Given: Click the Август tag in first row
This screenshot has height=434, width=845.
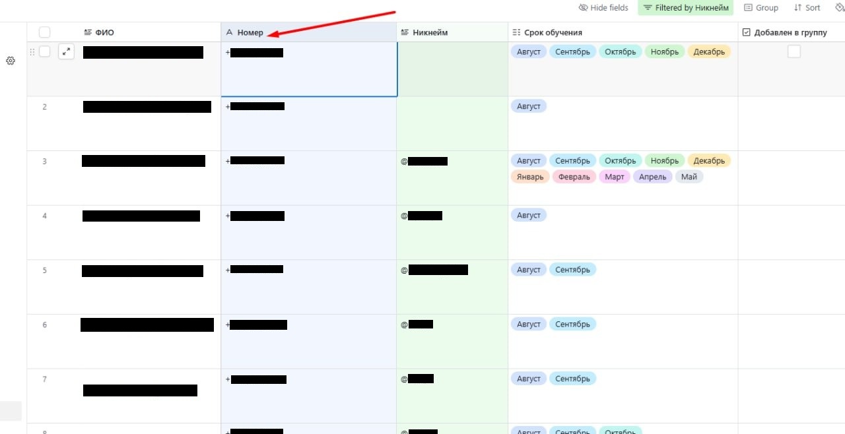Looking at the screenshot, I should 529,51.
